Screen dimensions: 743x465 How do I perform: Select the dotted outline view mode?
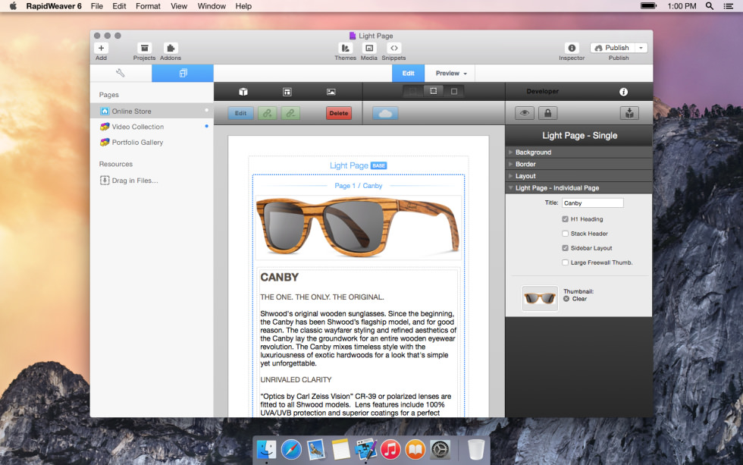pyautogui.click(x=433, y=91)
